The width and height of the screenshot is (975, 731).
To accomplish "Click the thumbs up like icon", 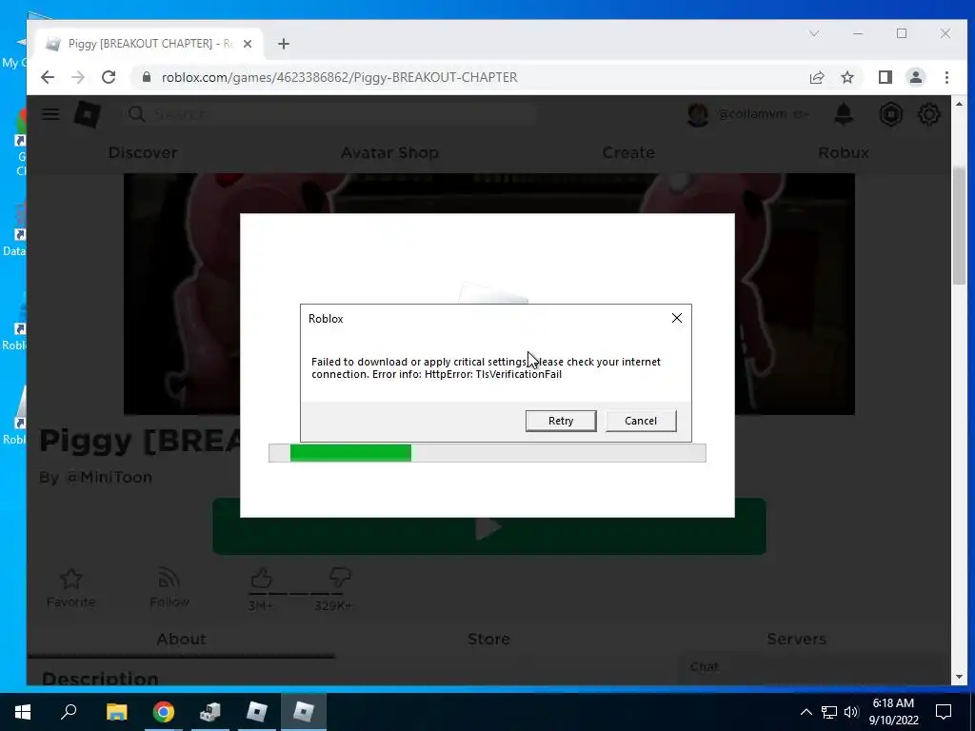I will pyautogui.click(x=261, y=579).
